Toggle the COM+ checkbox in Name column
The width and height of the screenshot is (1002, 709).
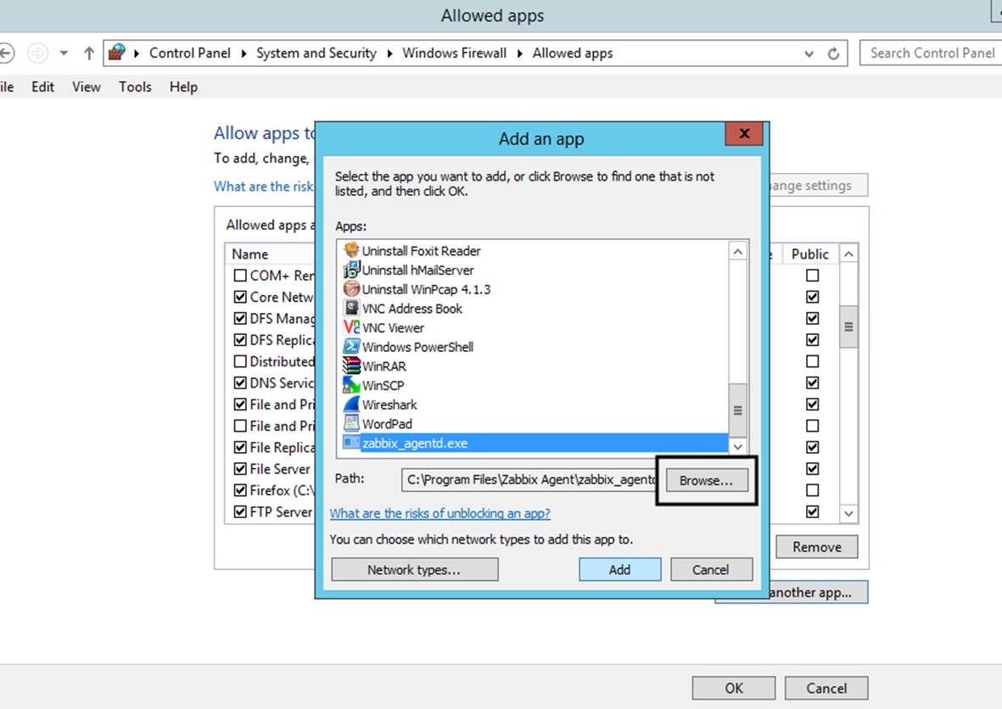[240, 276]
